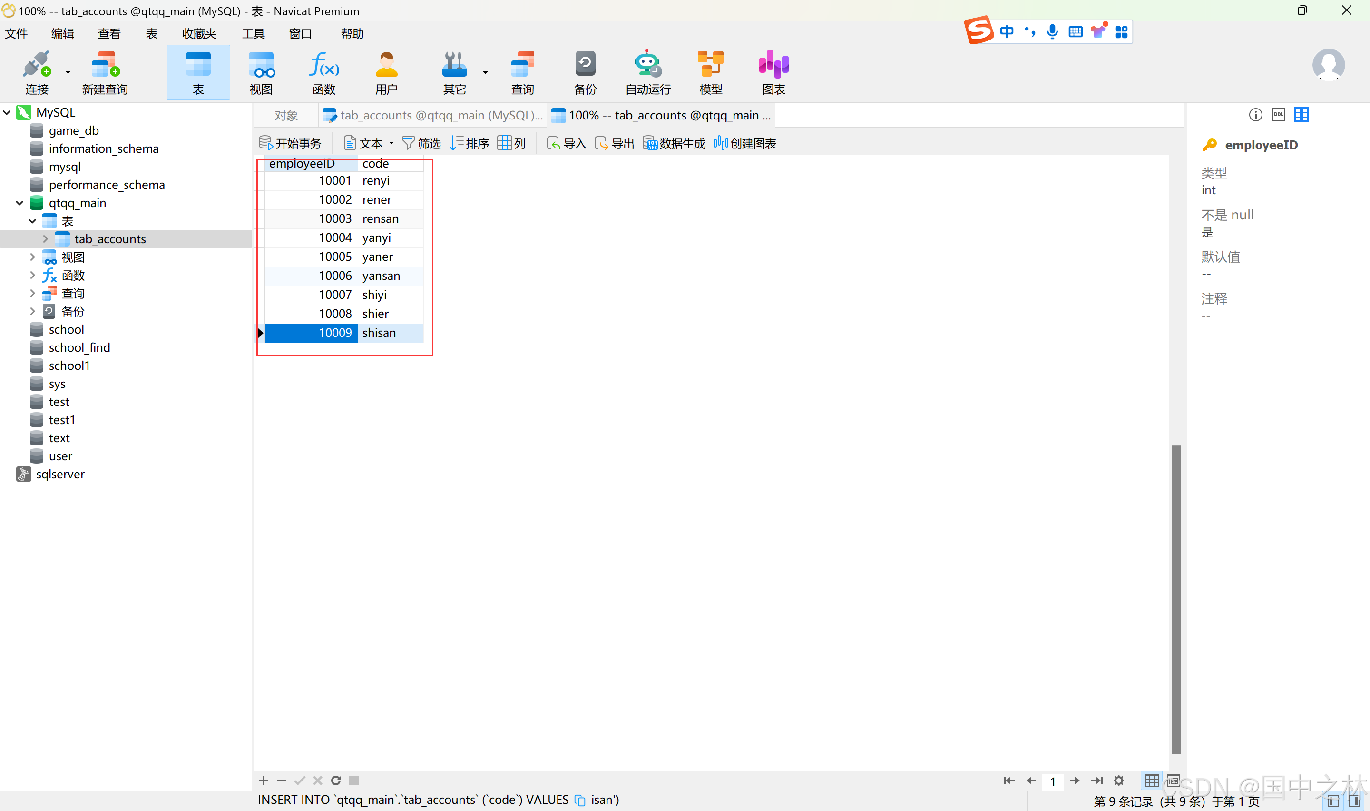Click the 备份 (Backup) toolbar icon
Viewport: 1370px width, 811px height.
click(585, 71)
